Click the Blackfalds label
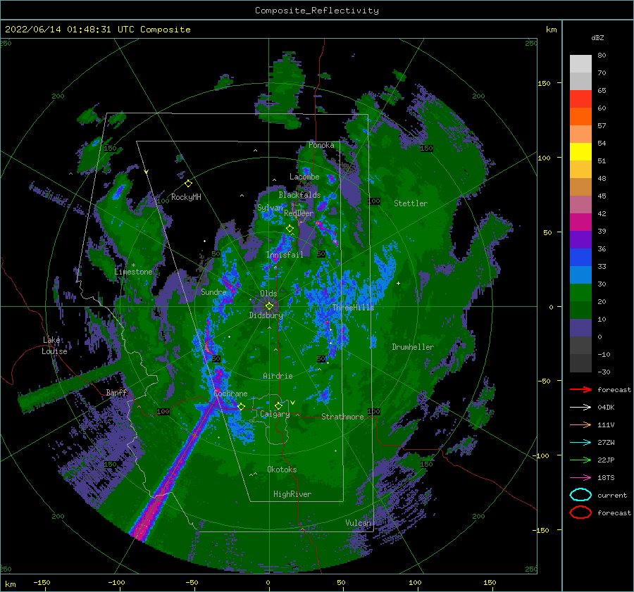 coord(299,195)
